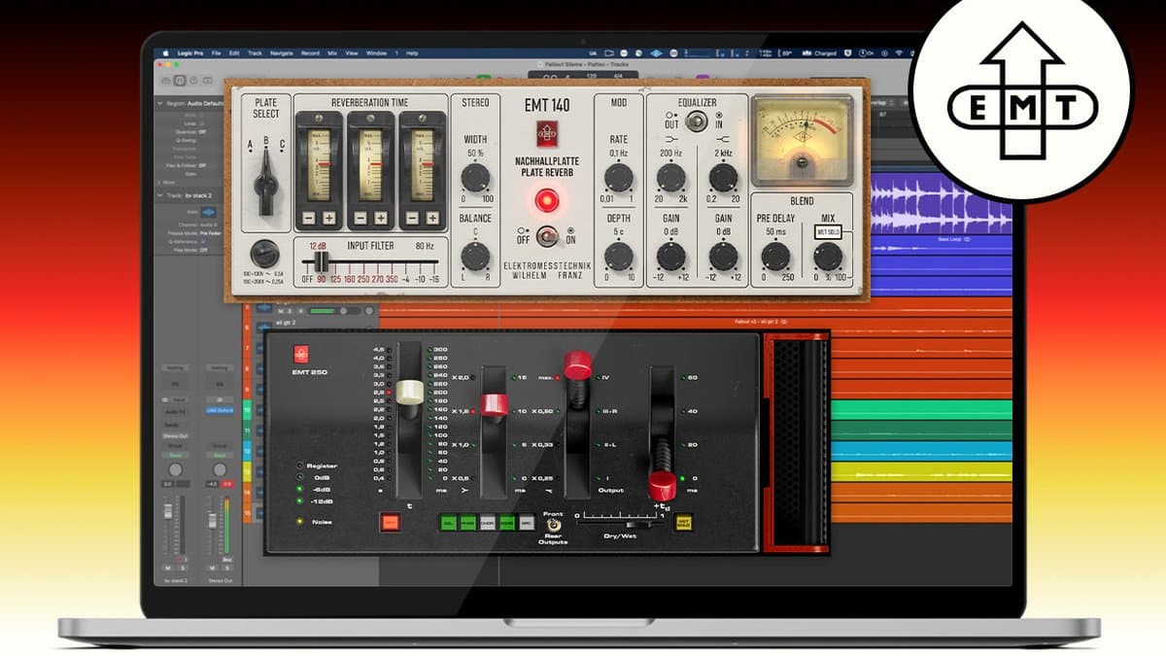Viewport: 1166px width, 656px height.
Task: Solo the bv stack 2 channel strip
Action: 181,568
